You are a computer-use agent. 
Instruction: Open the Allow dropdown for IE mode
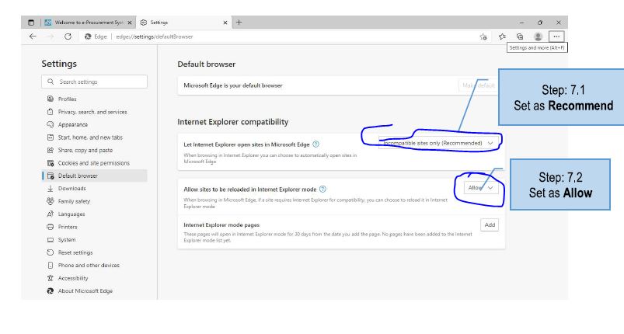[479, 188]
